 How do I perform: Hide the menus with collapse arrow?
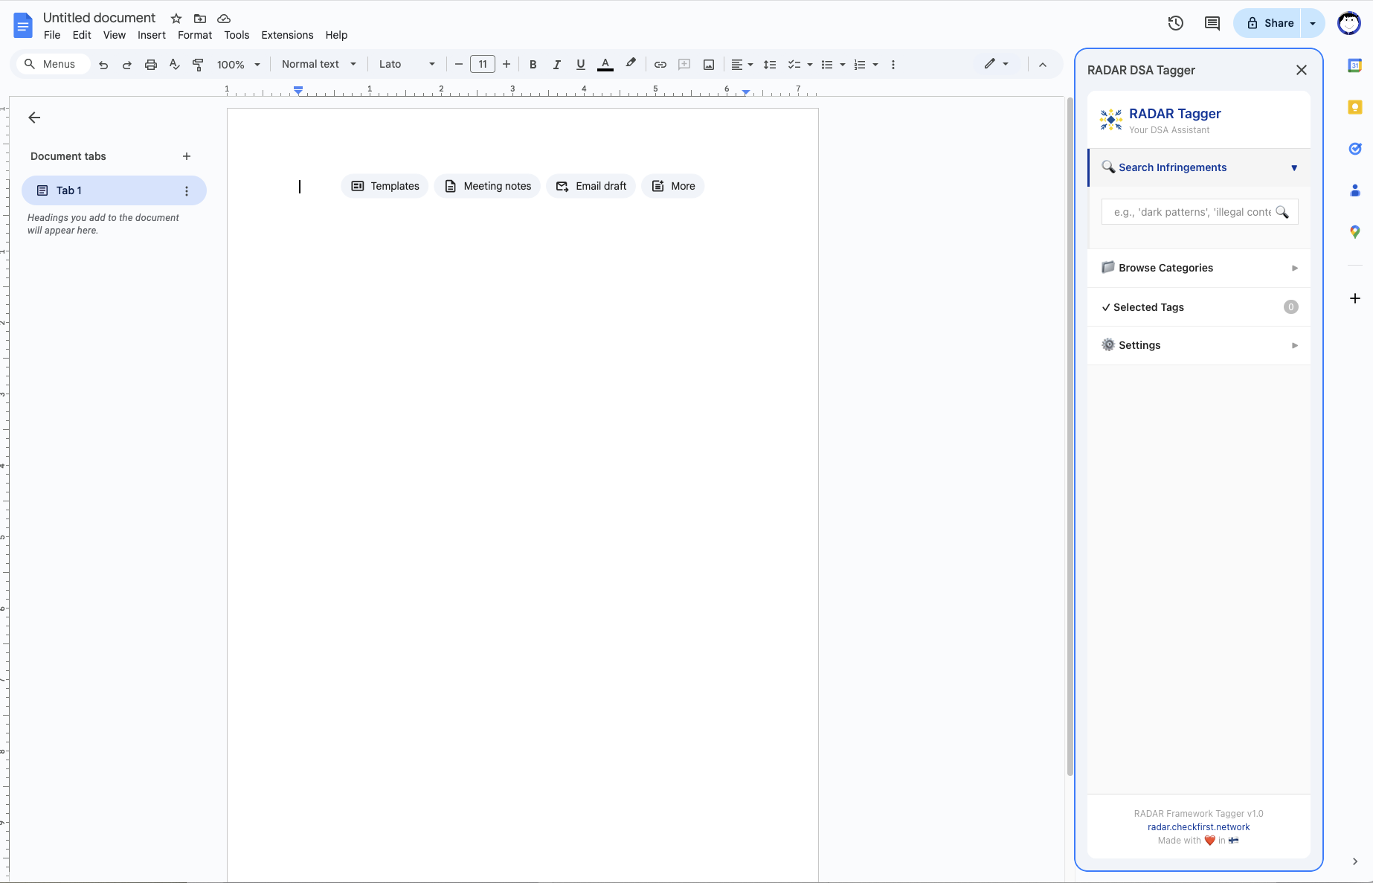point(1043,65)
